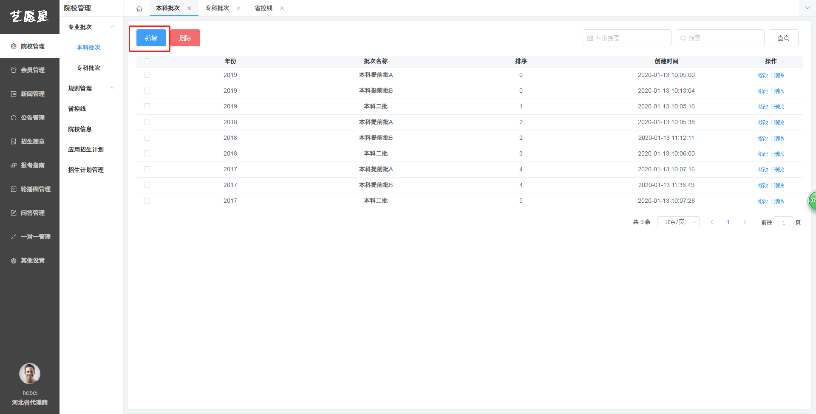Go to the next page arrow
This screenshot has width=816, height=414.
click(745, 222)
